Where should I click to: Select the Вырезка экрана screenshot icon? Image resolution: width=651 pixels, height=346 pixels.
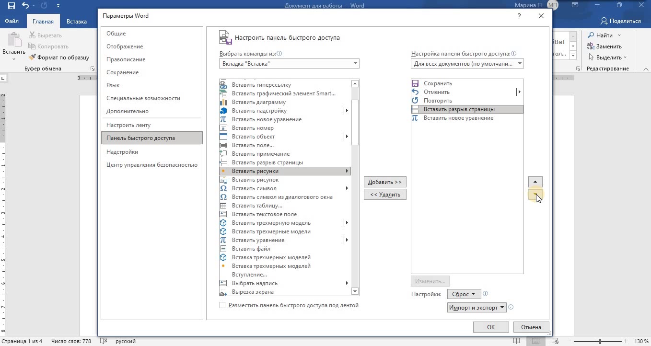point(223,292)
